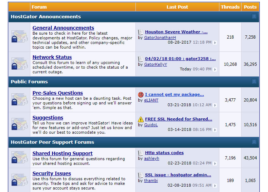Click HostGator Peer Support Forums category title

(53, 142)
